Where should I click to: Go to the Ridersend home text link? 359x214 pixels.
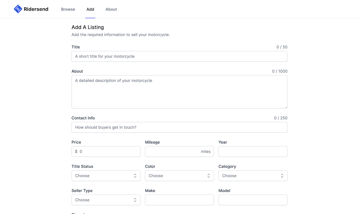(36, 9)
